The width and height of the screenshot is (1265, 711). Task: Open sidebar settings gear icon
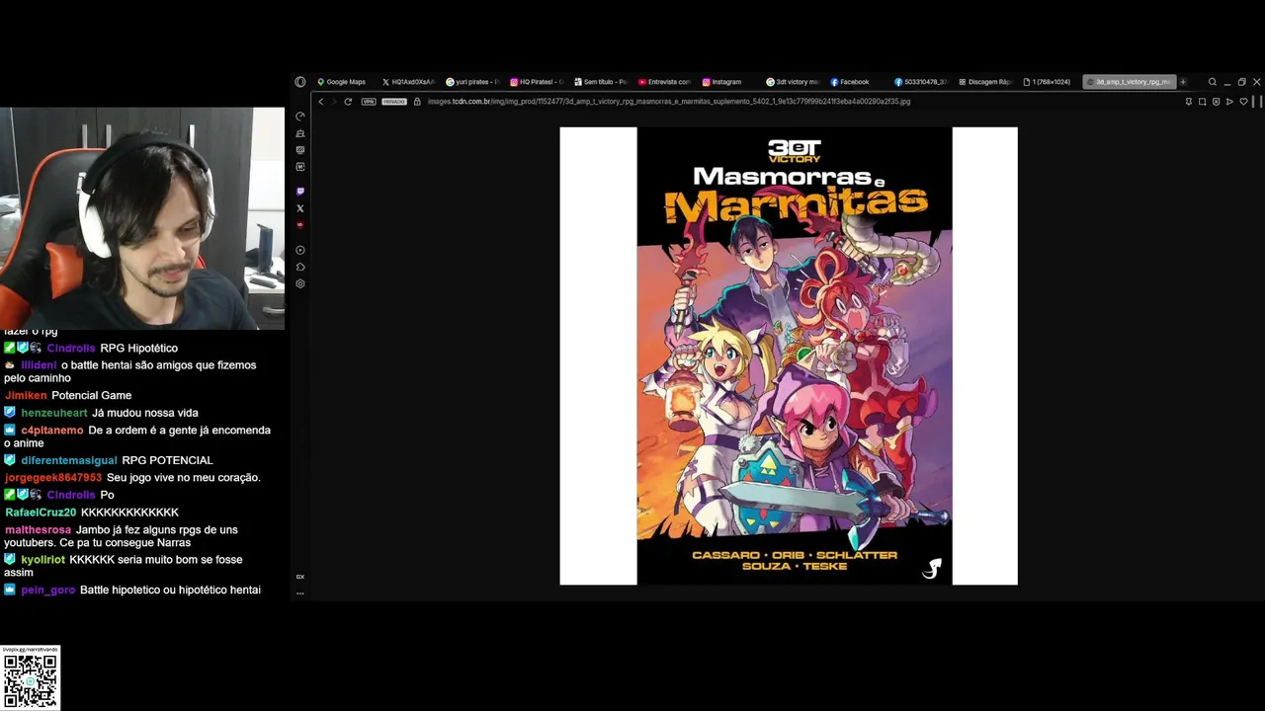pos(300,283)
